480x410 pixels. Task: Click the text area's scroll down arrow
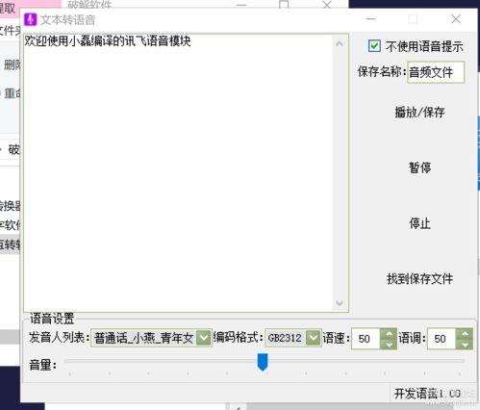click(340, 303)
